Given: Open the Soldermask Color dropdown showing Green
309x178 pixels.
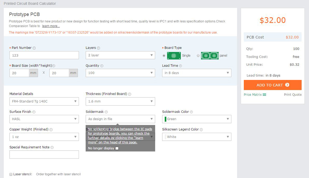Looking at the screenshot, I should tap(196, 119).
